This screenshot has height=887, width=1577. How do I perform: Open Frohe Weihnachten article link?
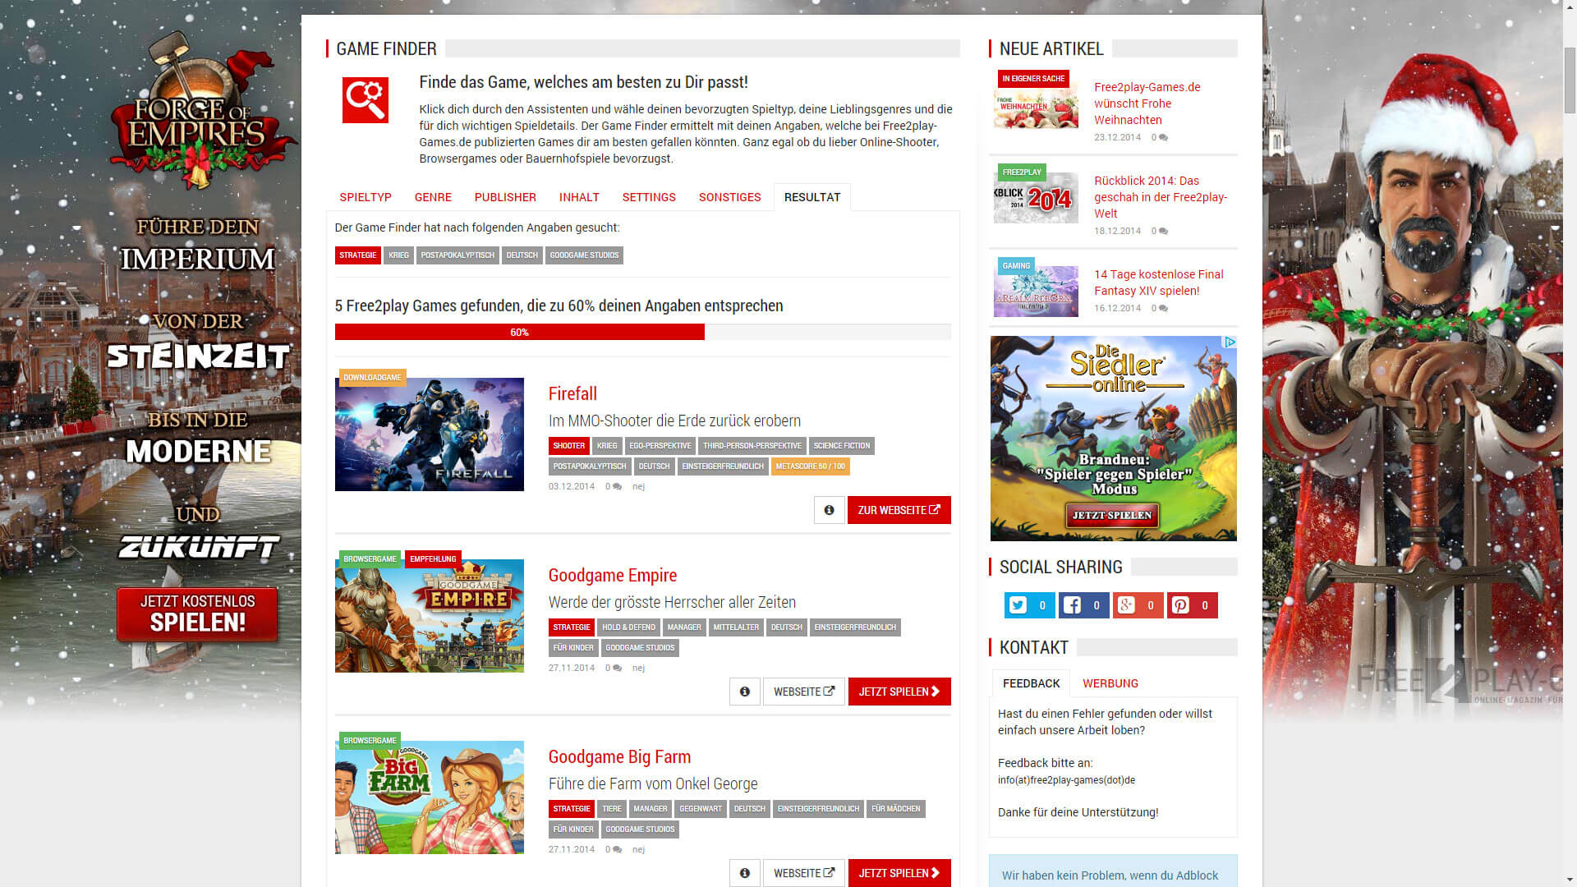click(x=1147, y=103)
